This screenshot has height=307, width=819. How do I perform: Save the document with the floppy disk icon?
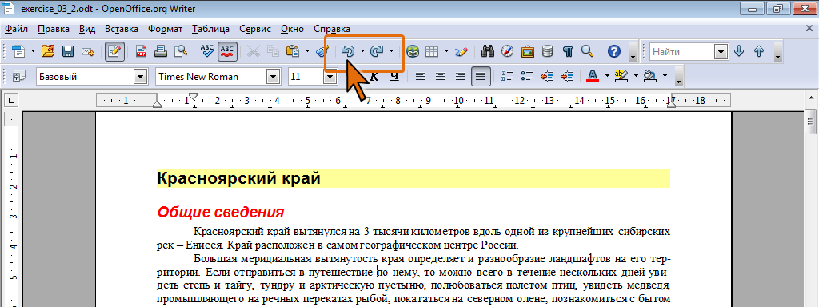[x=68, y=51]
